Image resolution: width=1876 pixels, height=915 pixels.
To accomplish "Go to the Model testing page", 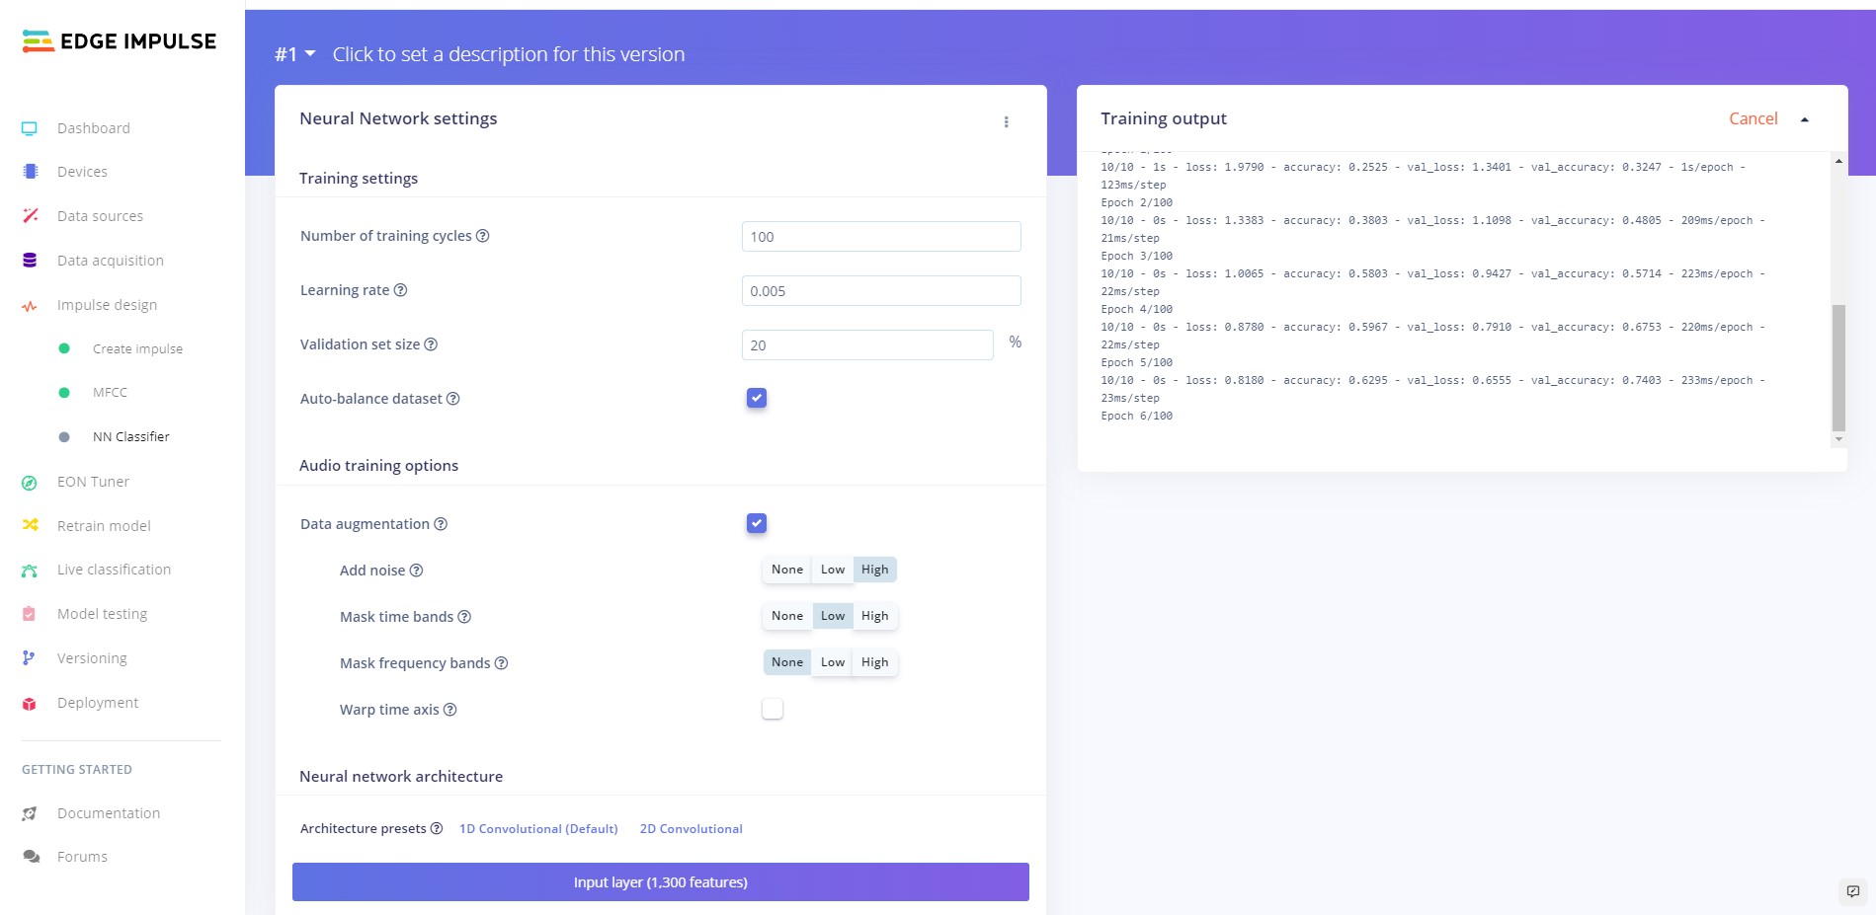I will (102, 614).
